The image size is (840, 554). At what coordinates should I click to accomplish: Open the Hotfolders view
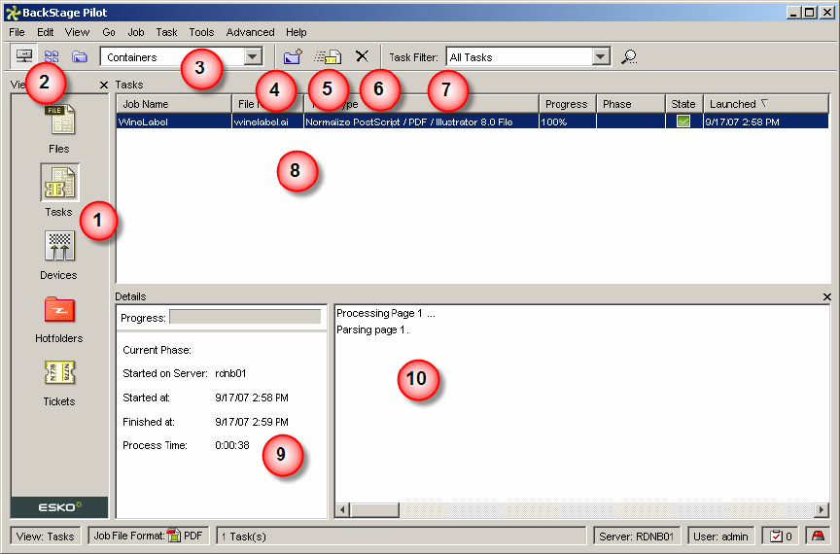coord(59,309)
